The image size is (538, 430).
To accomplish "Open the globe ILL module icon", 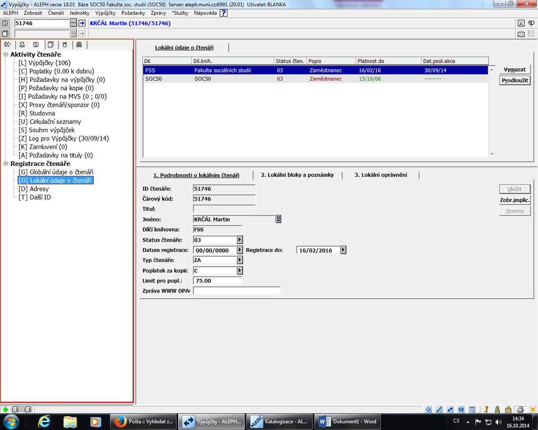I will pos(461,410).
